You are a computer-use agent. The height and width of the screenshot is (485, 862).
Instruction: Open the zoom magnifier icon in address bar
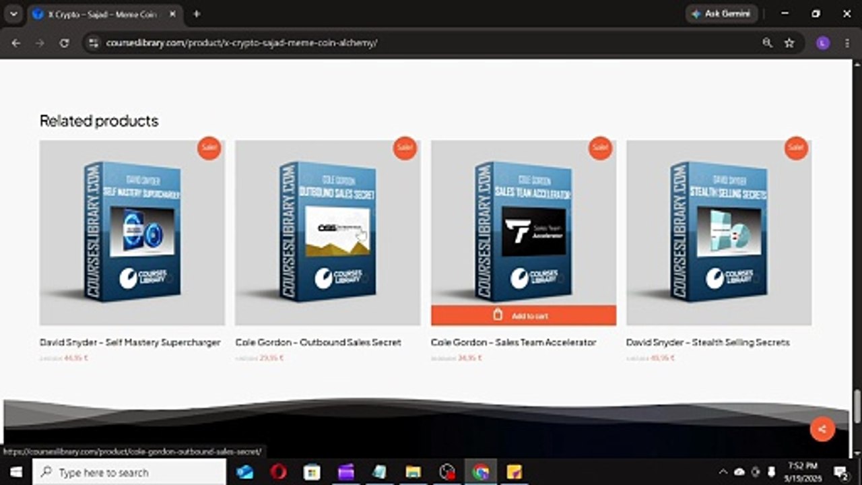tap(767, 42)
